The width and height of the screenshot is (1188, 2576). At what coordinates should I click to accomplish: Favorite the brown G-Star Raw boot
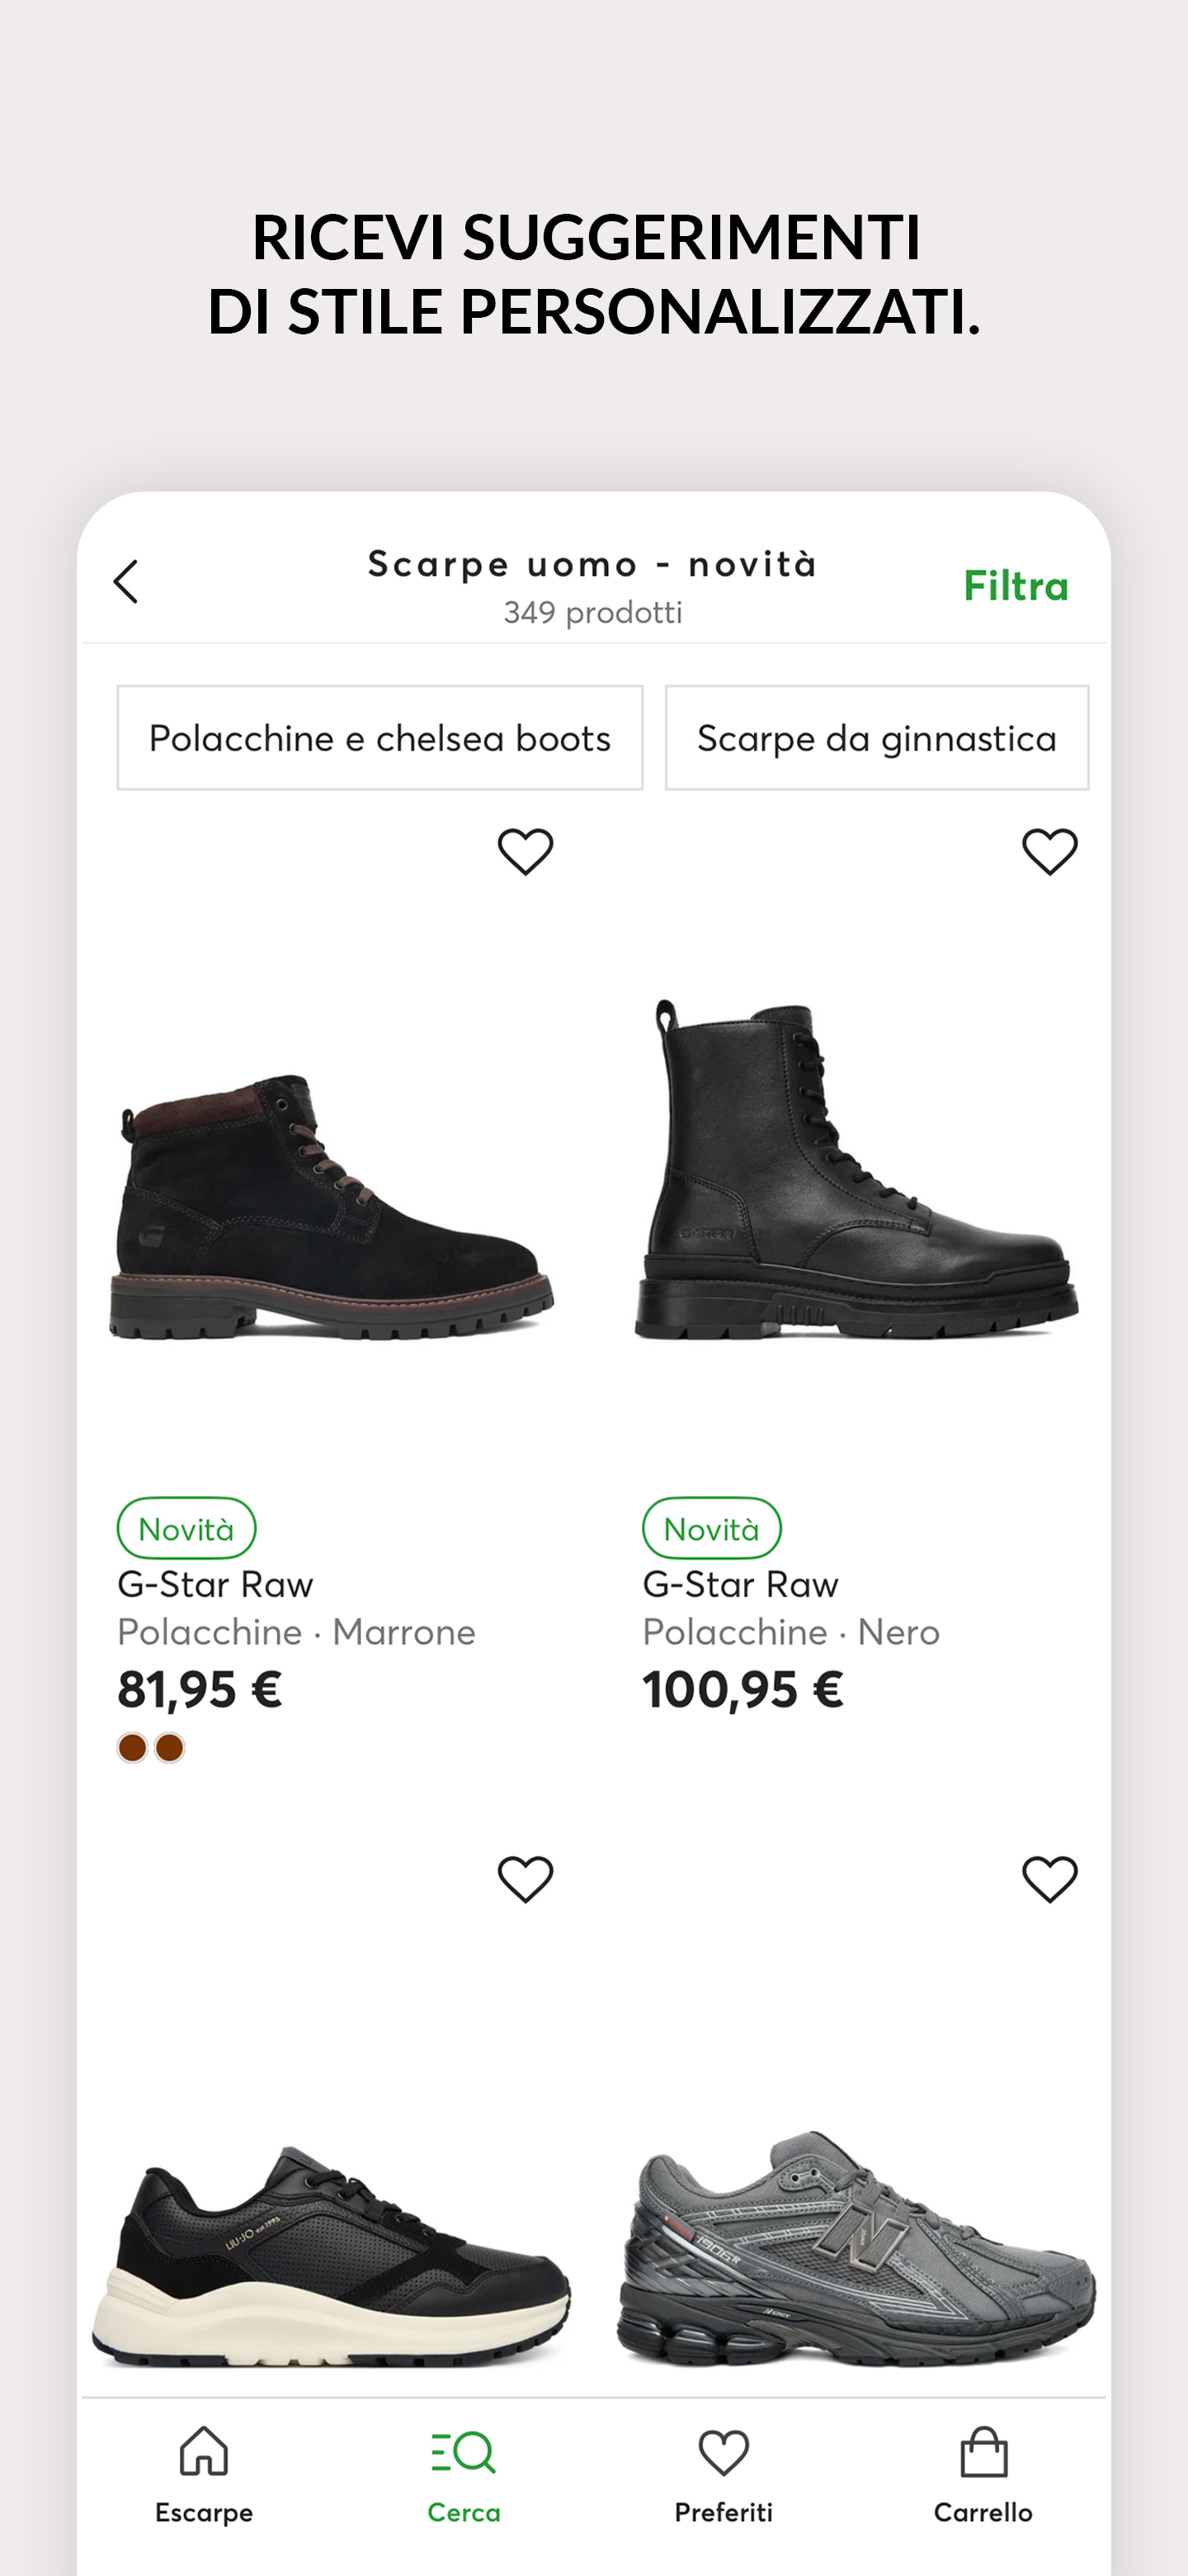[x=526, y=852]
